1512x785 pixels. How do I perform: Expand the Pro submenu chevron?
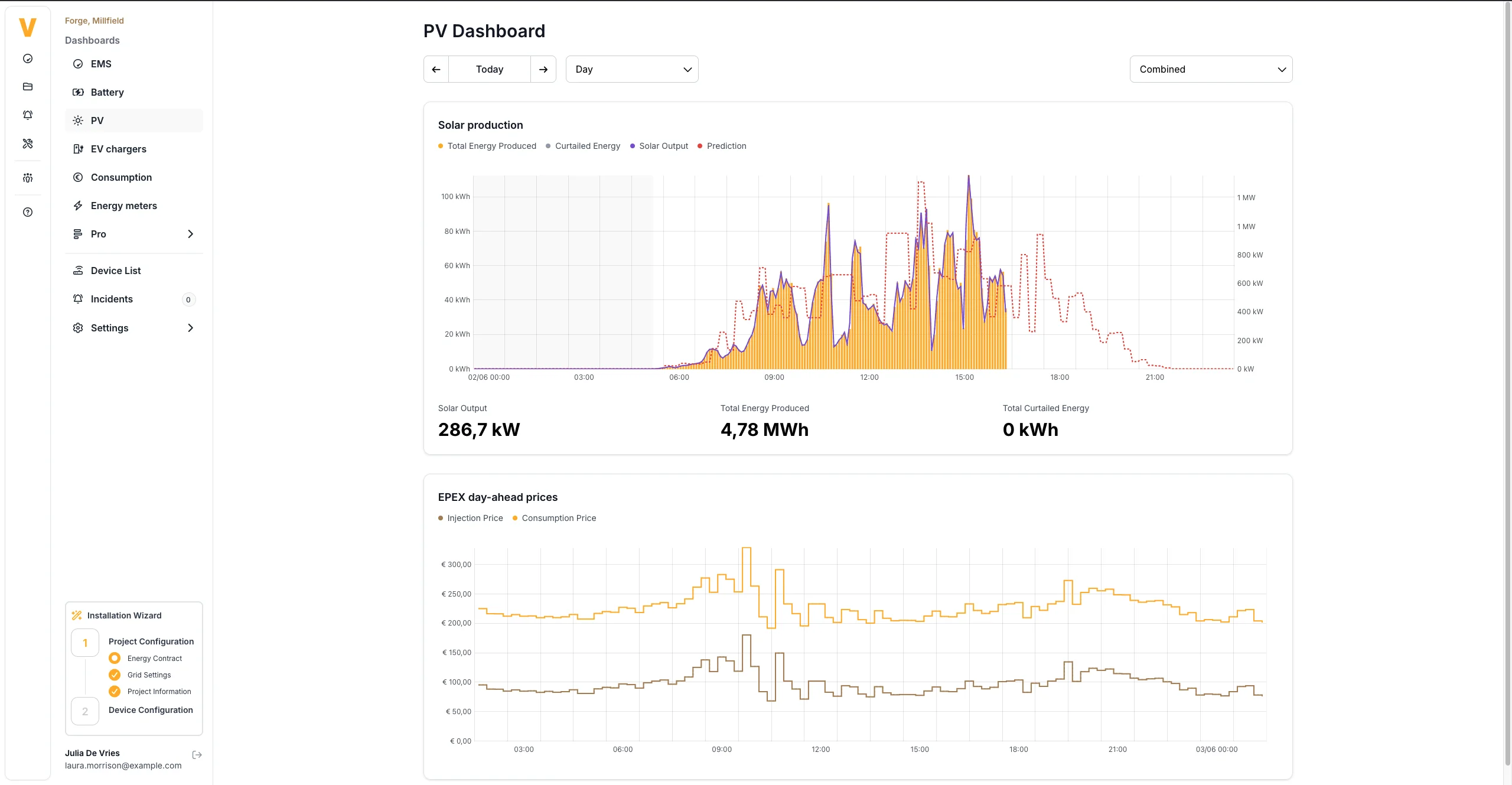coord(190,234)
